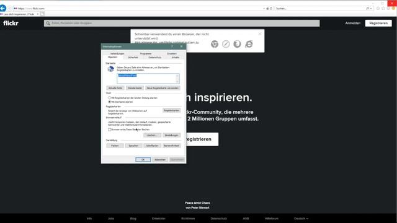Image resolution: width=397 pixels, height=223 pixels.
Task: Click the browser address bar URL
Action: coord(31,8)
